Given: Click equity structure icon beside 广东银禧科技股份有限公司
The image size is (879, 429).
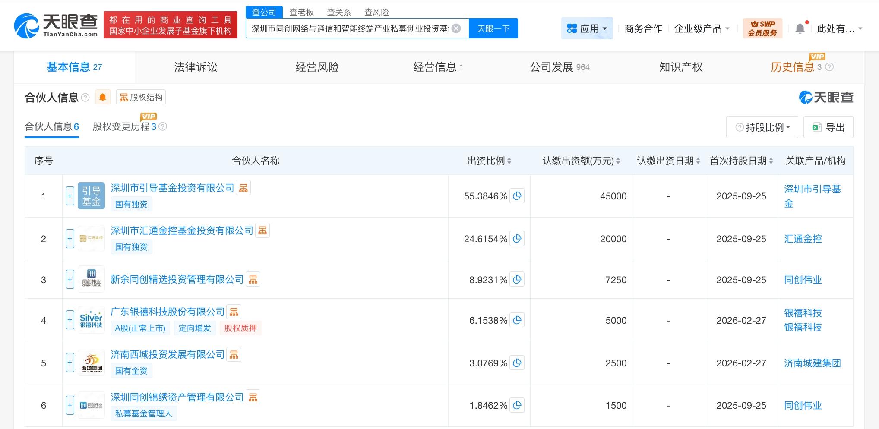Looking at the screenshot, I should tap(234, 312).
